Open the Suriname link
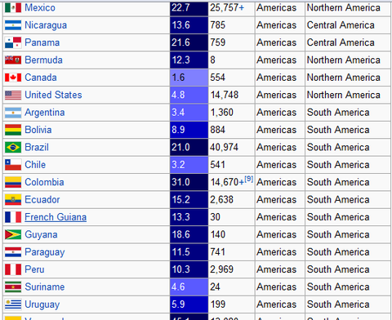 [x=45, y=287]
